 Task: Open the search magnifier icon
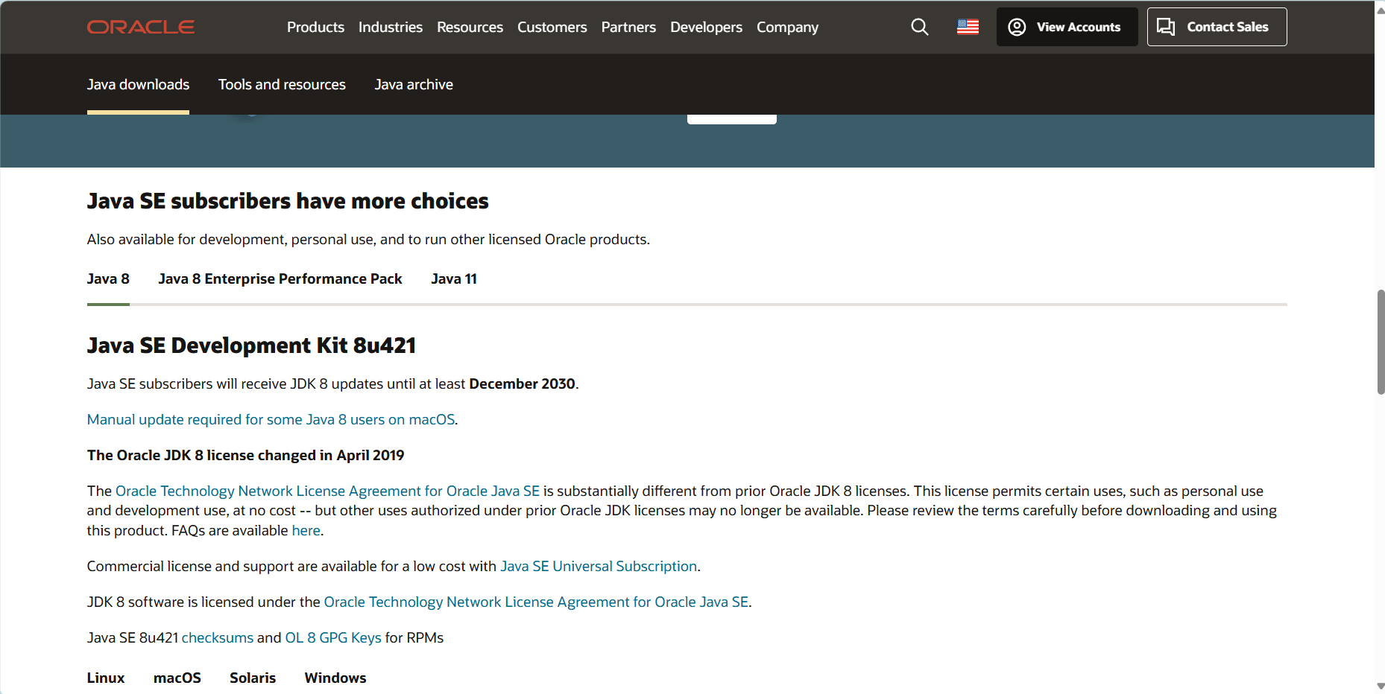(920, 28)
